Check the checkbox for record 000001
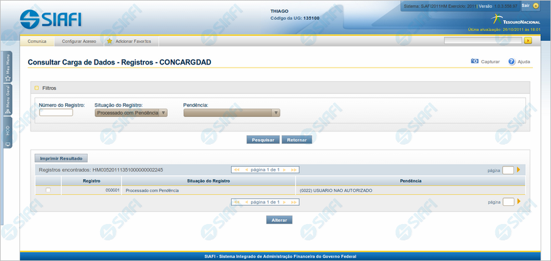This screenshot has width=551, height=261. click(48, 190)
